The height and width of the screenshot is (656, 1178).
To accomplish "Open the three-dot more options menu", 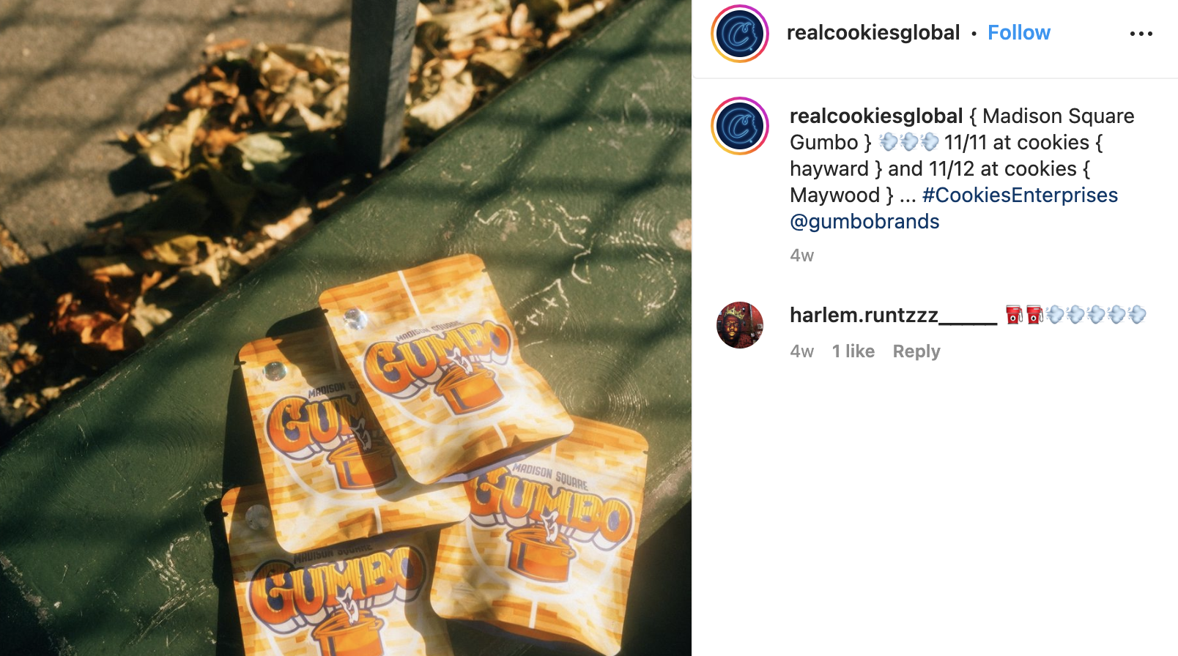I will [1141, 34].
